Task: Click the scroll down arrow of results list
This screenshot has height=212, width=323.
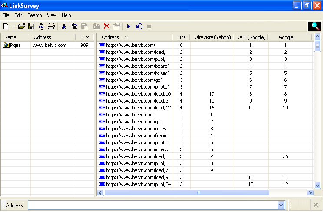Action: pos(317,185)
